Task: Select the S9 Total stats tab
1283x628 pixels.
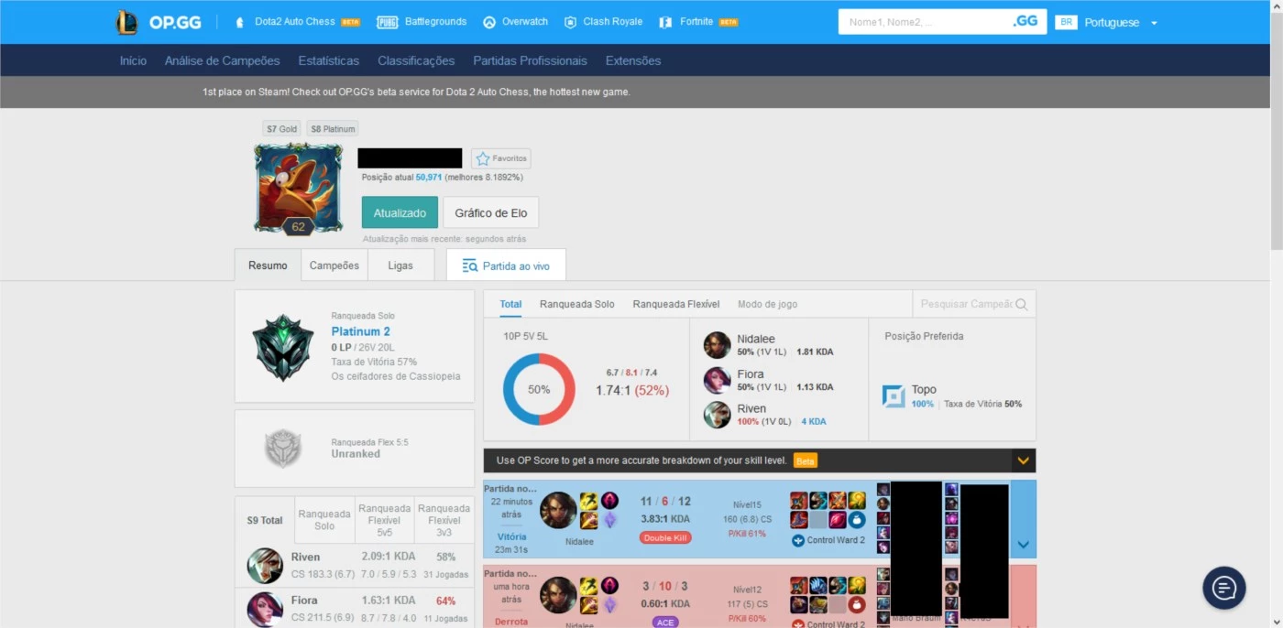Action: (x=265, y=520)
